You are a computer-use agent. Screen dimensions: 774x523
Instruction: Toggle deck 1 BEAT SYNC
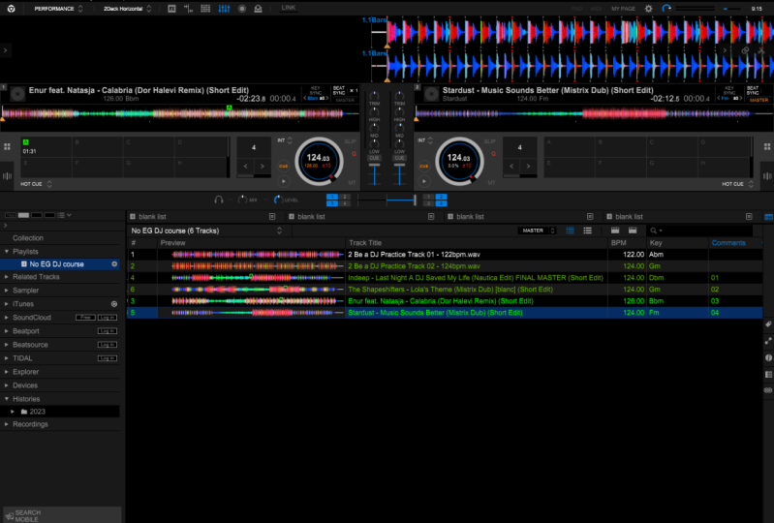[x=339, y=91]
